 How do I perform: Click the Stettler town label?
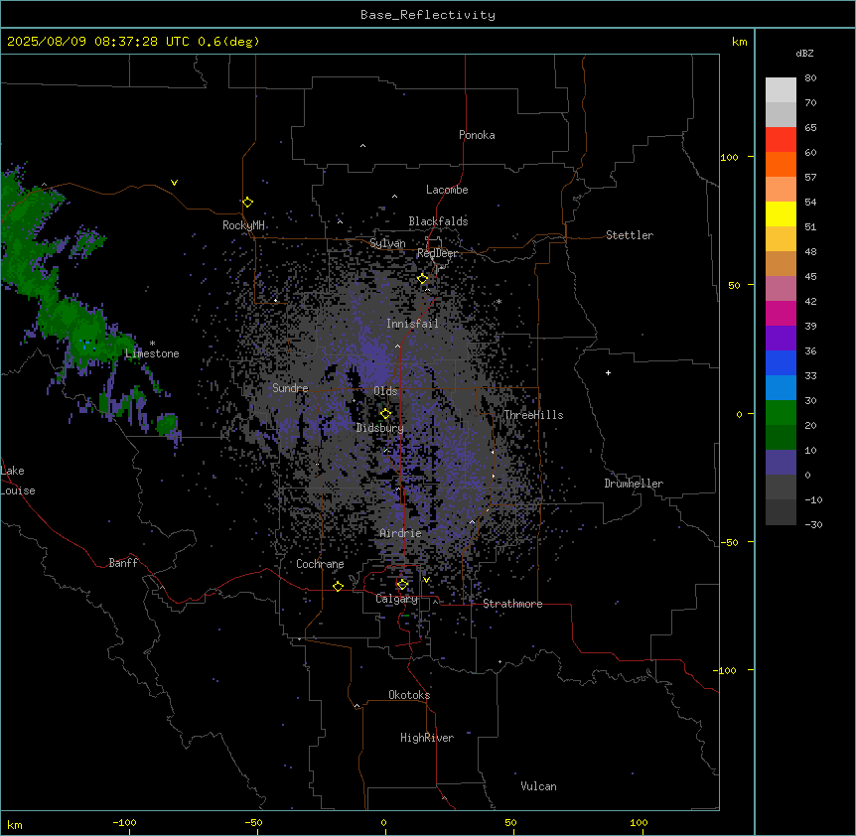630,235
